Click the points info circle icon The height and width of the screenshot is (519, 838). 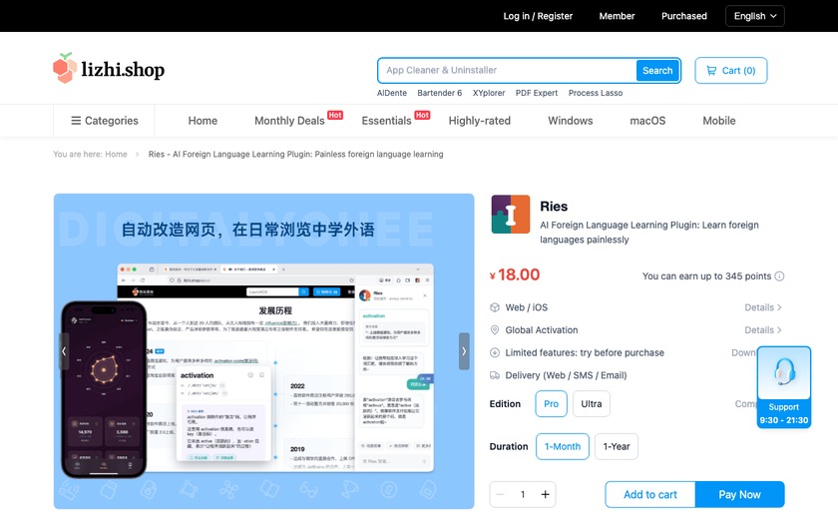pyautogui.click(x=779, y=276)
